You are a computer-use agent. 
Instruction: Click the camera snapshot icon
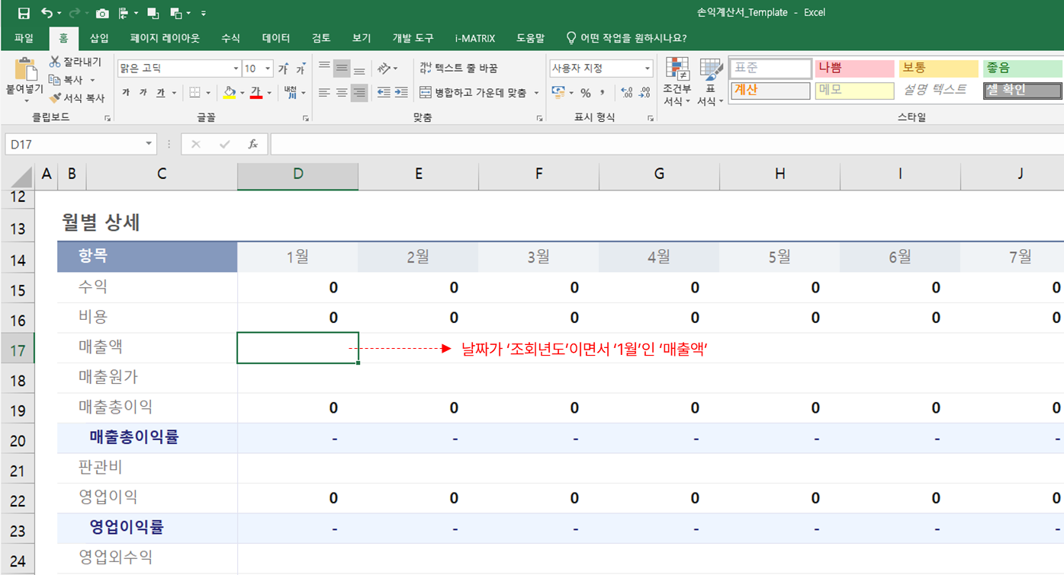click(x=102, y=13)
